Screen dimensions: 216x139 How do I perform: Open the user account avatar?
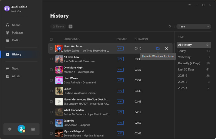tap(22, 129)
